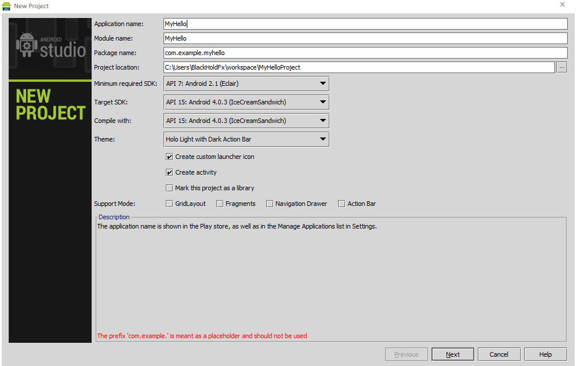The width and height of the screenshot is (577, 366).
Task: Click the Android icon in the title bar
Action: point(6,6)
